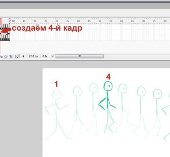Move playhead to frame 80 on ruler

point(165,21)
